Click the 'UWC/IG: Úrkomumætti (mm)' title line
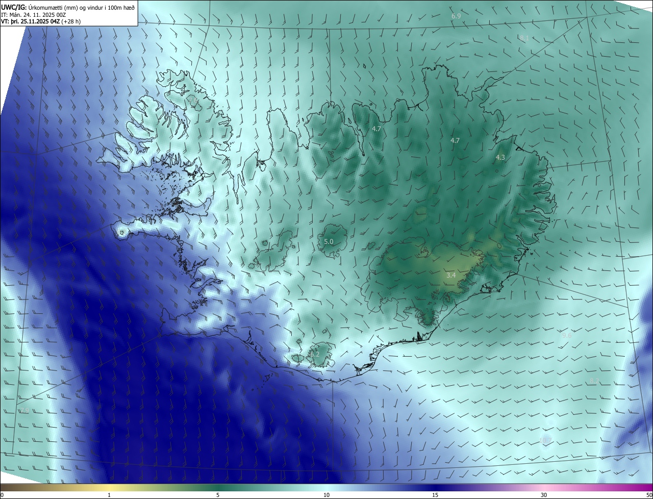 tap(68, 7)
